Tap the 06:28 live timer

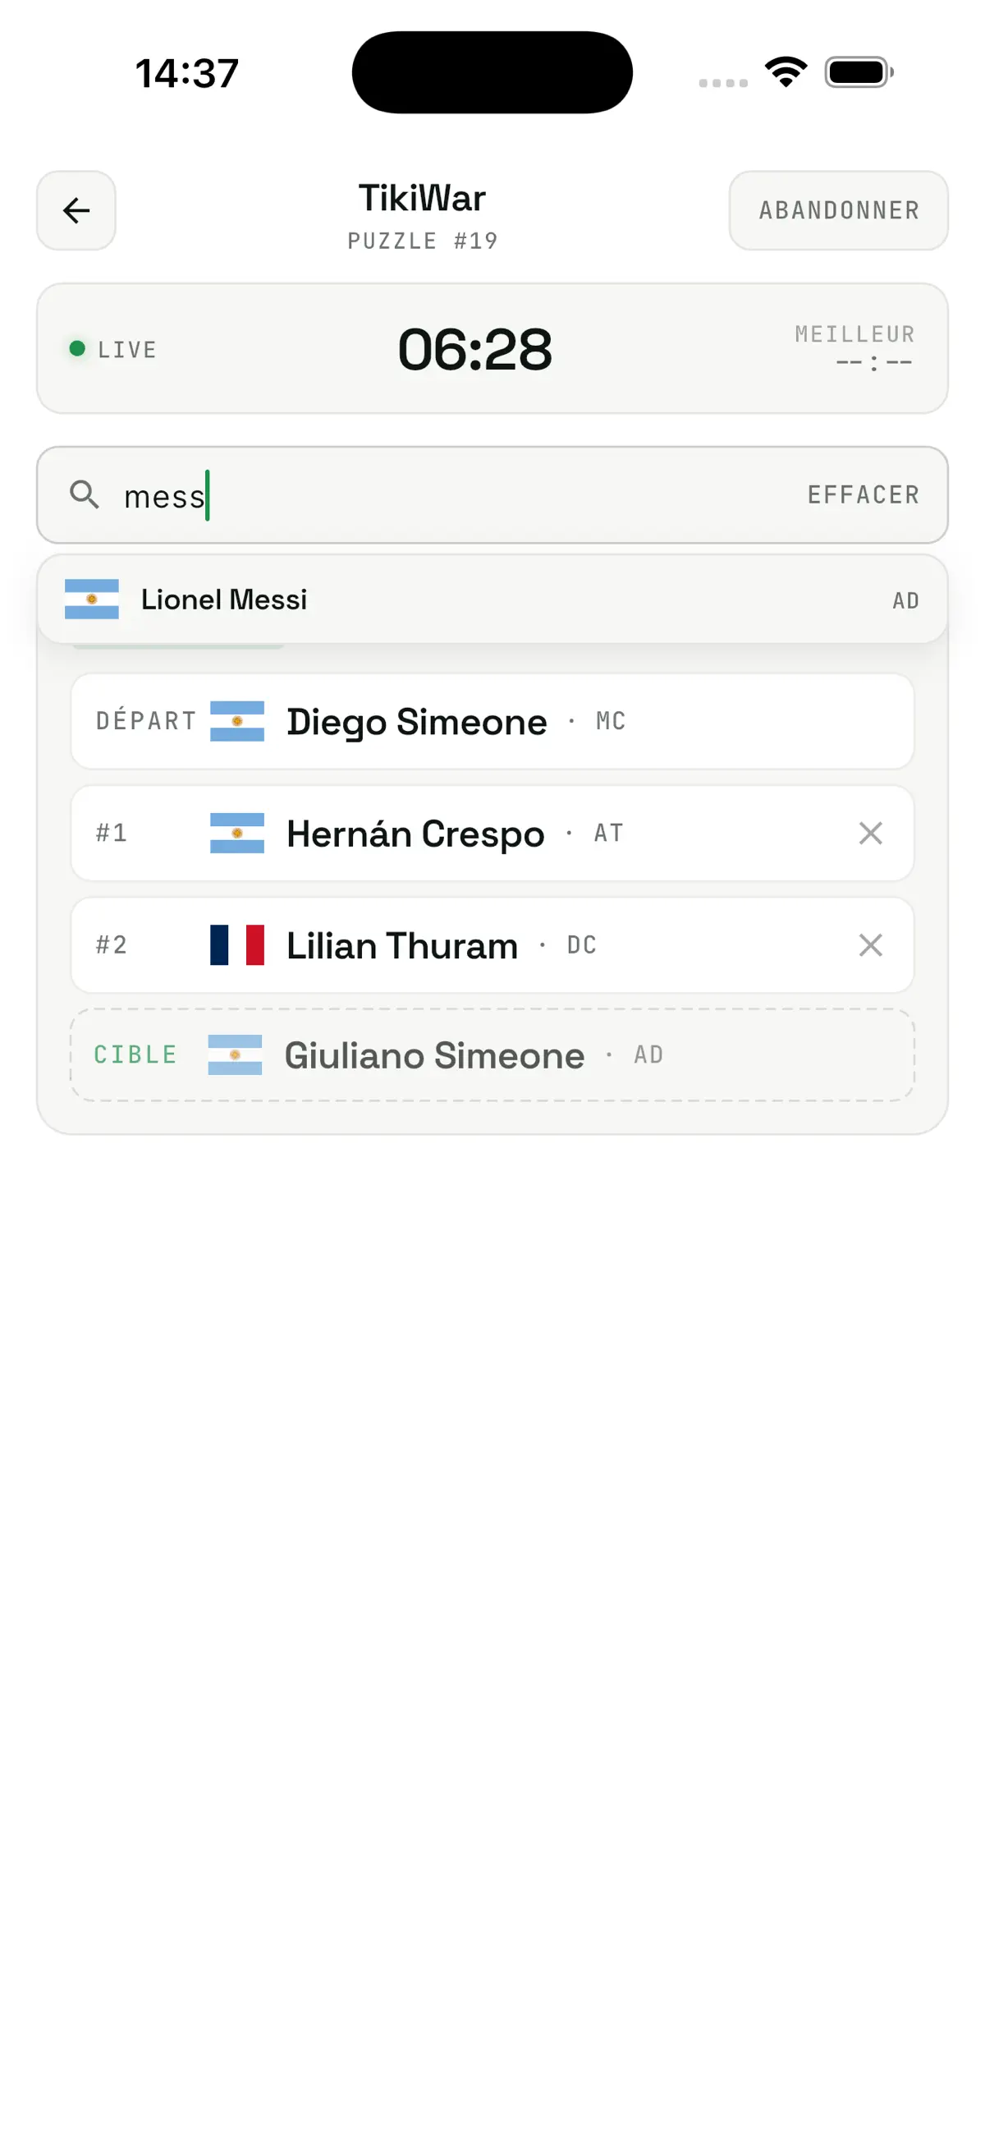click(x=474, y=349)
